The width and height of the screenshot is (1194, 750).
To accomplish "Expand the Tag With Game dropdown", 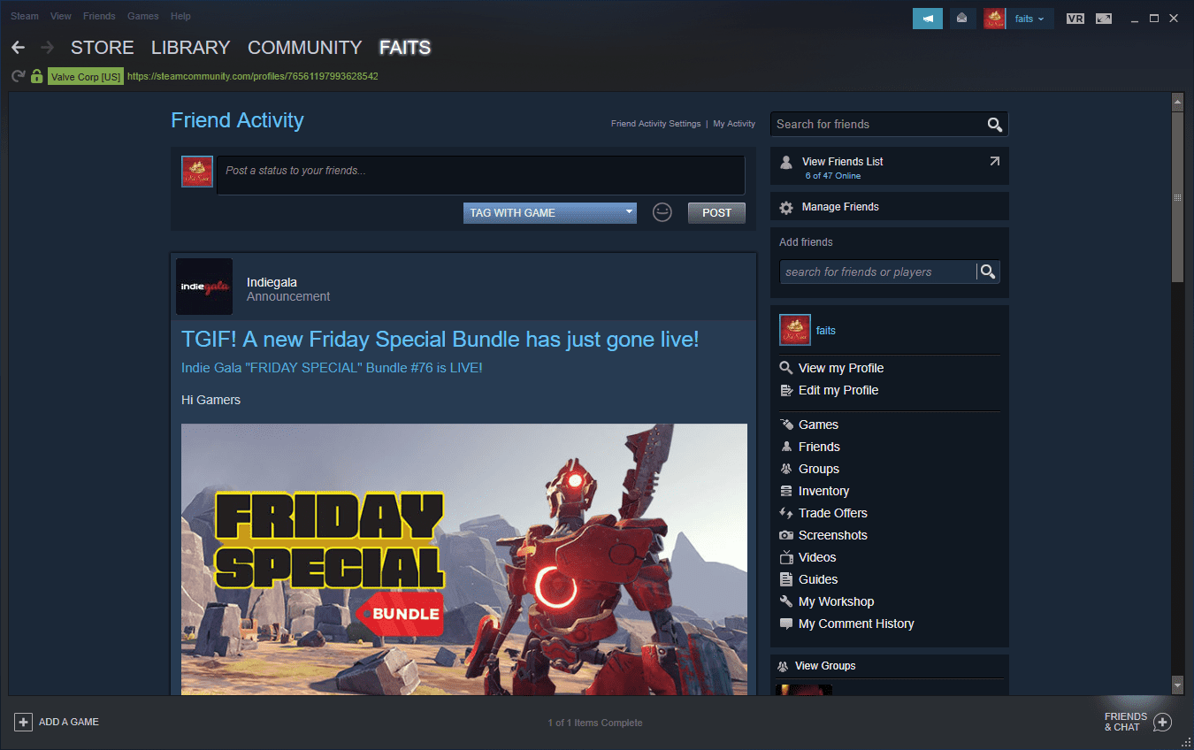I will click(x=550, y=213).
